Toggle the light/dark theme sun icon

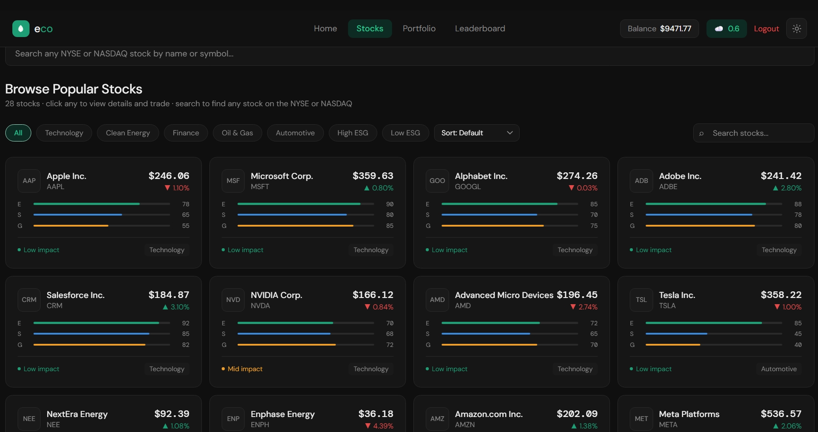pyautogui.click(x=796, y=29)
